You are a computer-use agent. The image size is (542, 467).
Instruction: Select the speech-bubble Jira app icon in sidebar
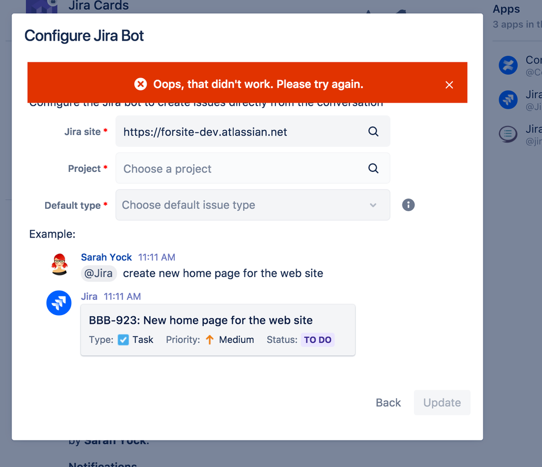click(508, 134)
